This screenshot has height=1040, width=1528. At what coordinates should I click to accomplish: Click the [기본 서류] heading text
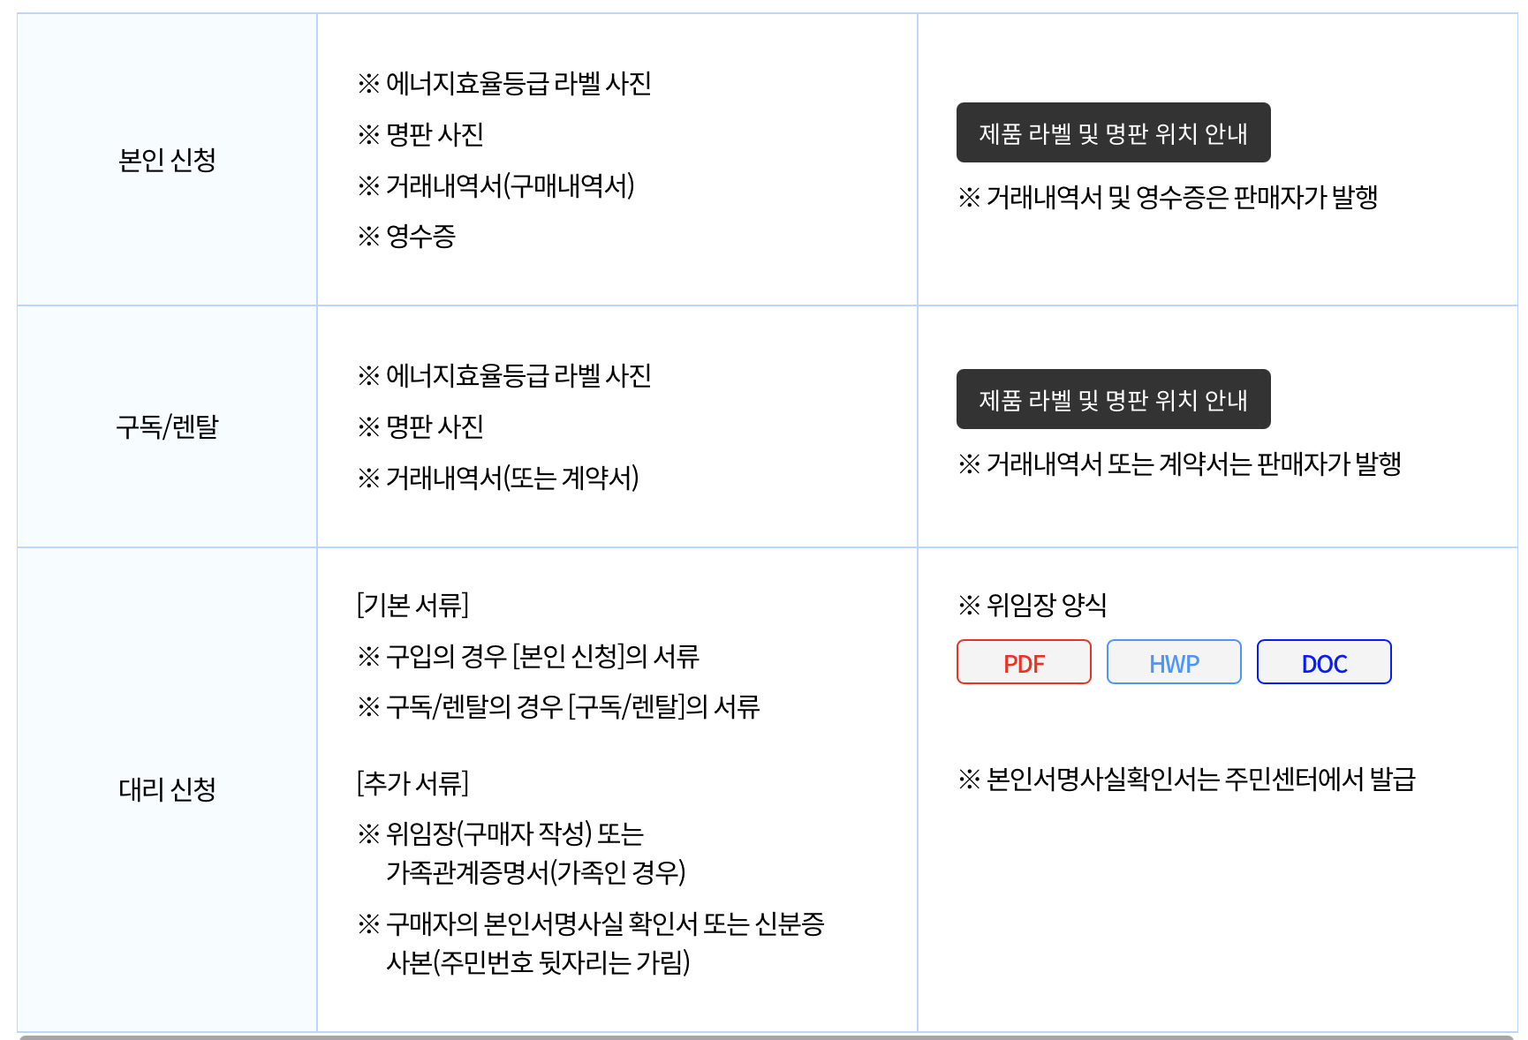pyautogui.click(x=412, y=606)
